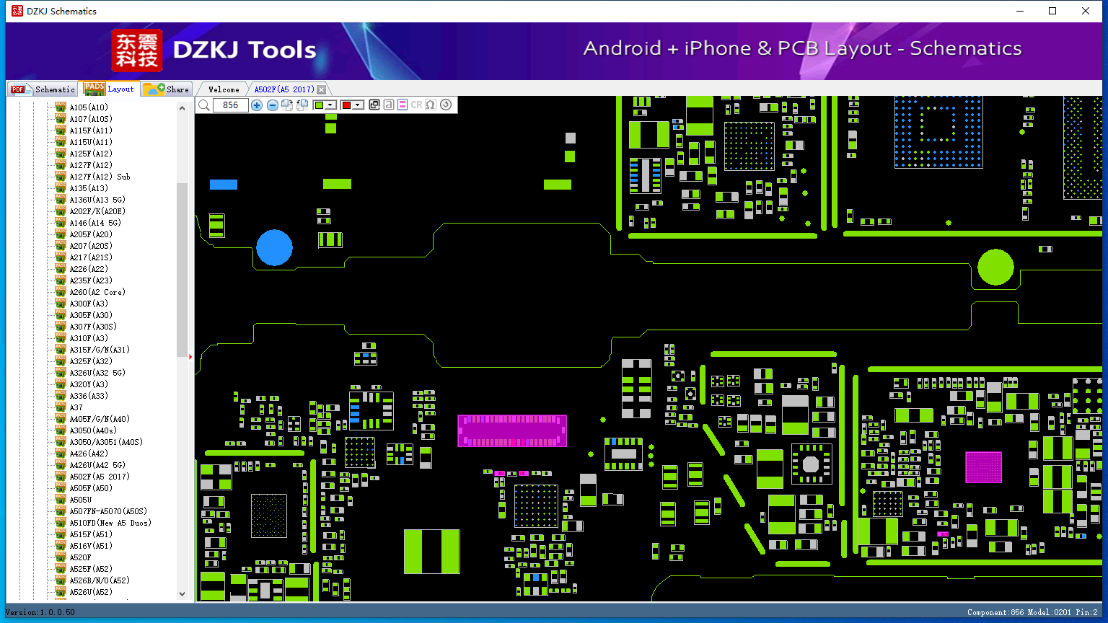The image size is (1108, 623).
Task: Select the large green circular pad on the board
Action: click(x=995, y=267)
